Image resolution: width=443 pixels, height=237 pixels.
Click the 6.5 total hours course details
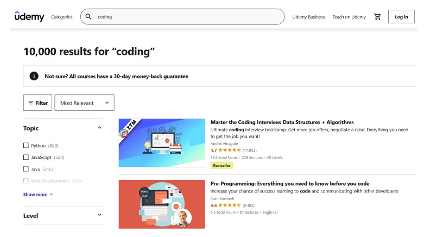(244, 212)
